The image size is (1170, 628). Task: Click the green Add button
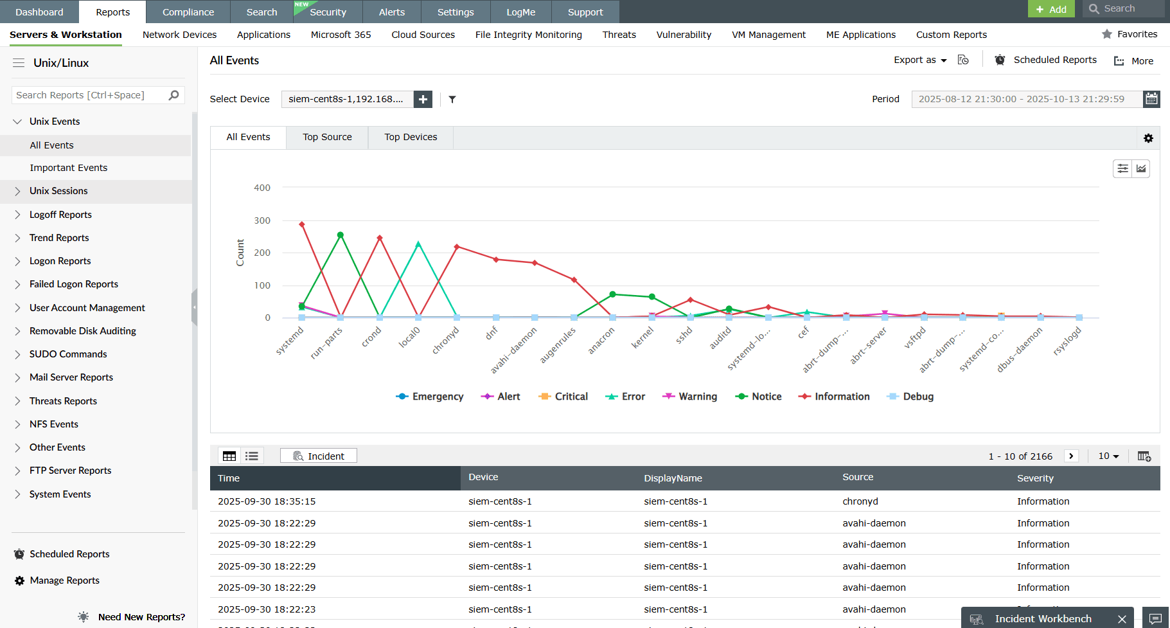[1051, 10]
